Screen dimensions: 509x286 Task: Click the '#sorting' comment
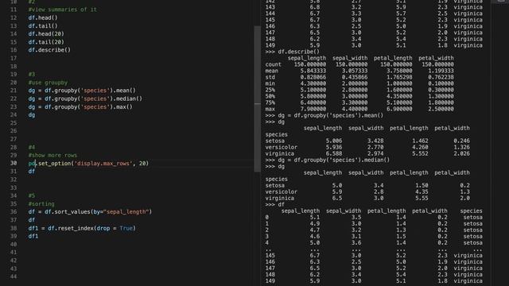41,203
